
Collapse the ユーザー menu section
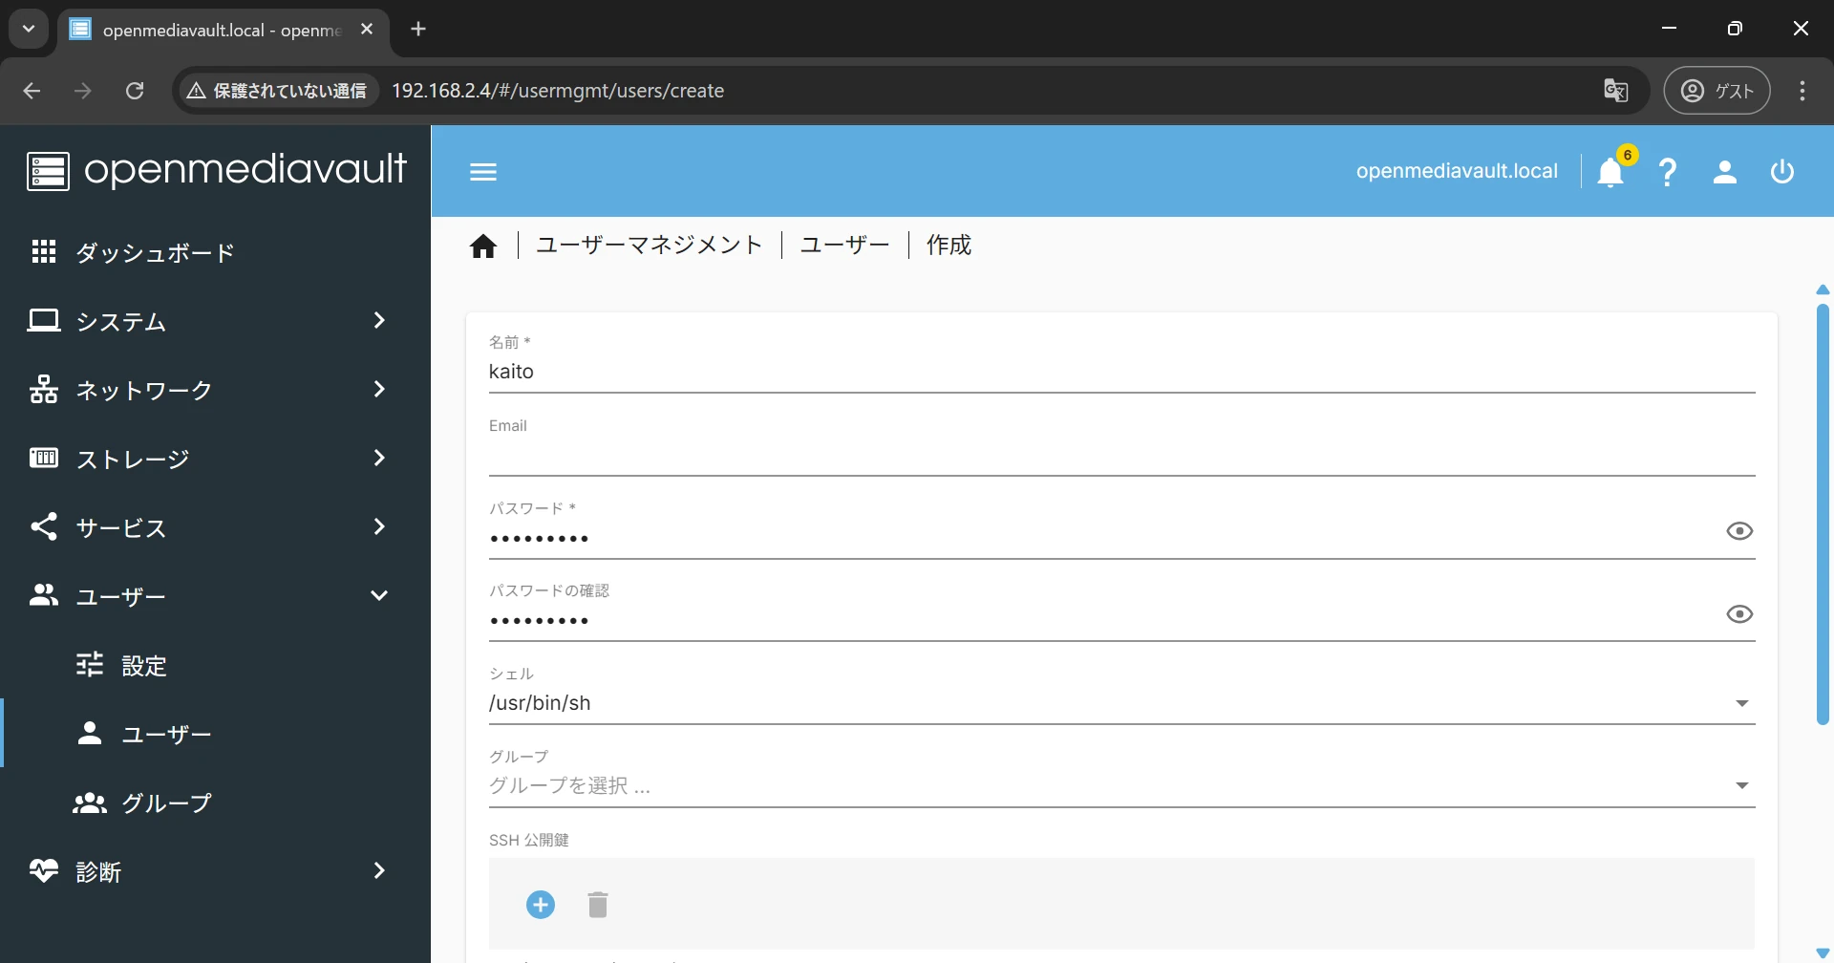tap(215, 596)
